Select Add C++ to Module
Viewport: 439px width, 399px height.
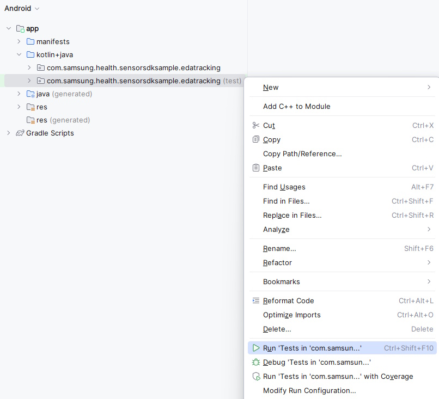pos(296,106)
